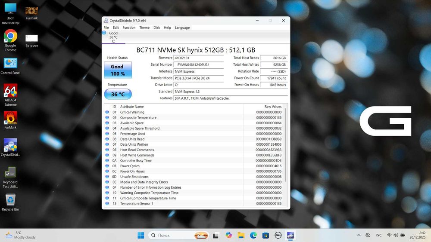The height and width of the screenshot is (242, 431).
Task: Click the Windows Start button
Action: point(141,236)
